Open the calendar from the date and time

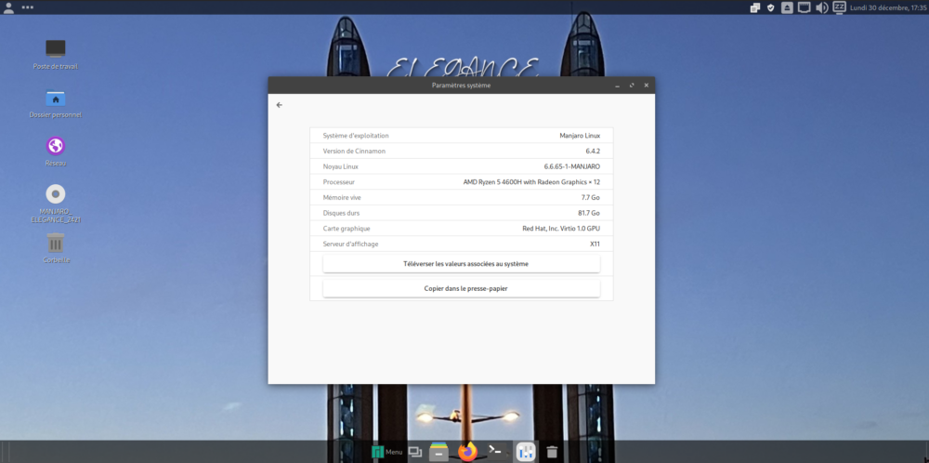(887, 7)
